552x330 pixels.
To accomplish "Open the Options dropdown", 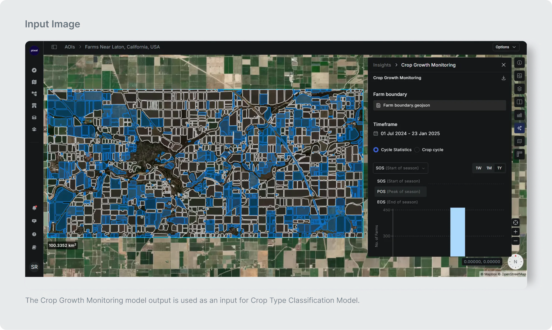I will pos(505,47).
